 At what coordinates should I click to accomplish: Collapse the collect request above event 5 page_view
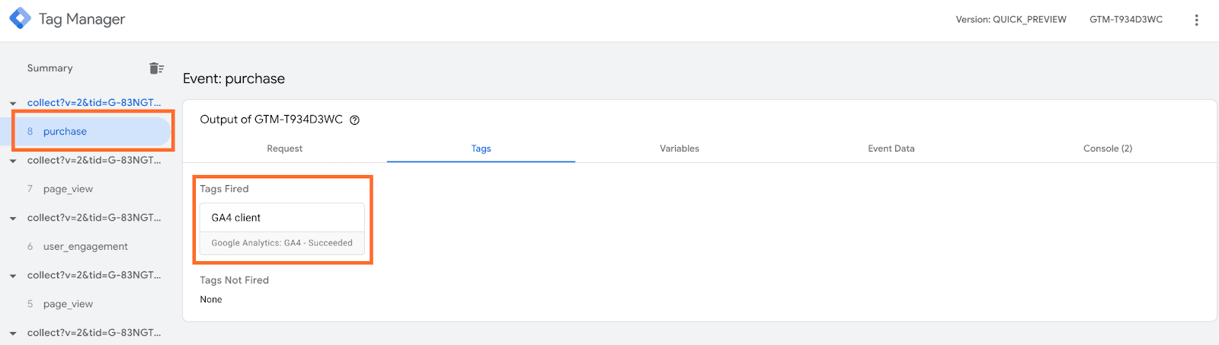(13, 276)
